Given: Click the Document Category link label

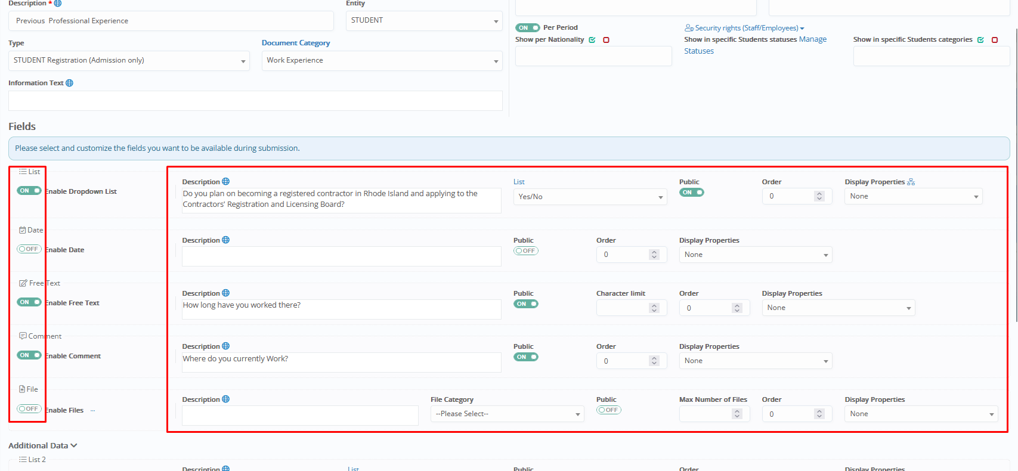Looking at the screenshot, I should click(x=296, y=43).
